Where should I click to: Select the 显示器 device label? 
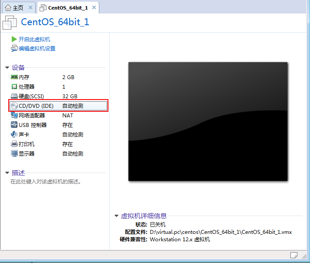(27, 153)
